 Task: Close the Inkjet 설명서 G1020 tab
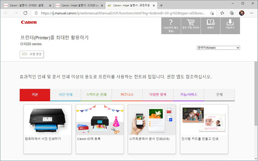coord(102,6)
